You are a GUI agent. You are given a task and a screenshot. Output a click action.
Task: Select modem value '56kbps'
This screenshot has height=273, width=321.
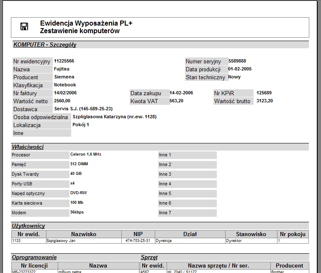(x=77, y=212)
